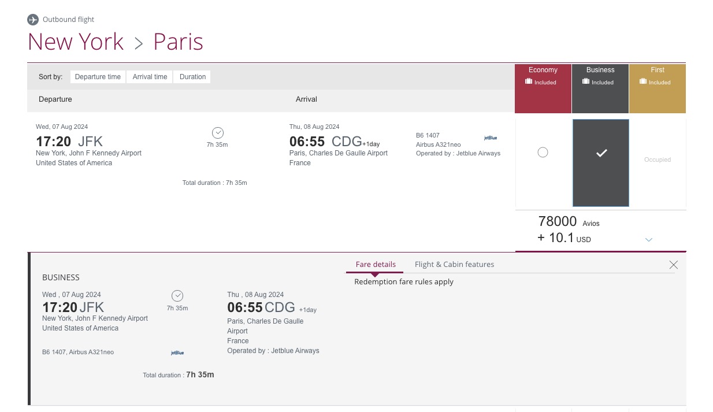Image resolution: width=713 pixels, height=412 pixels.
Task: Click the clock duration icon in flight row
Action: pos(217,132)
